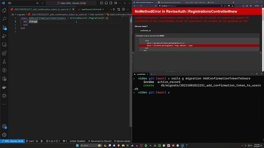Viewport: 264px width, 148px height.
Task: Click the Run file play icon
Action: tap(114, 9)
